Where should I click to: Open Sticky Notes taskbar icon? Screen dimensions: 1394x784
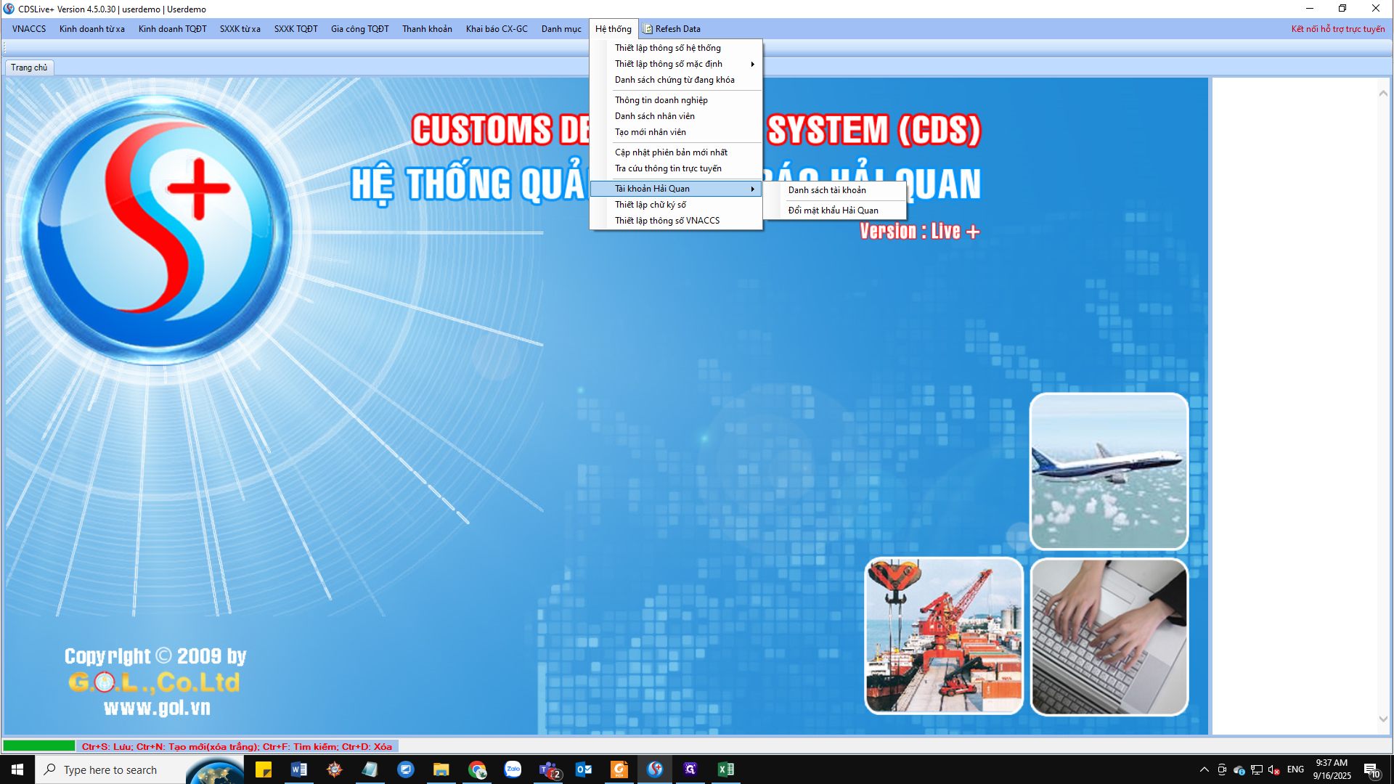(263, 769)
